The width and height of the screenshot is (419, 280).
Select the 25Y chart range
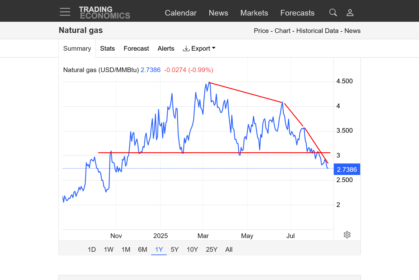tap(212, 250)
